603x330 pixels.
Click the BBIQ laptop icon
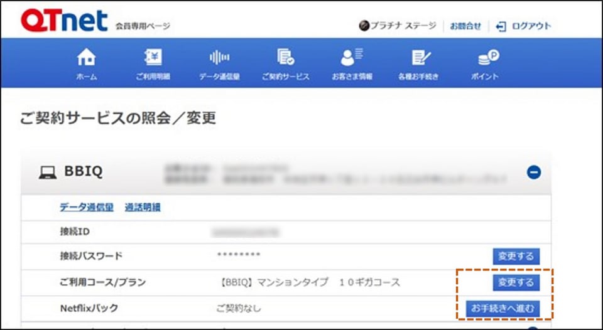(48, 173)
